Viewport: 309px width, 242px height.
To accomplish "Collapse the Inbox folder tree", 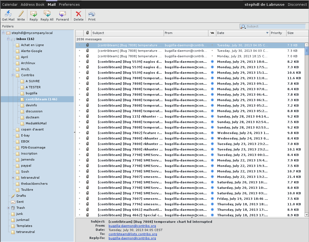I will [x=8, y=39].
